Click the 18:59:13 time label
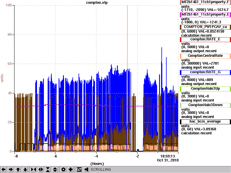The width and height of the screenshot is (231, 173). (x=167, y=156)
